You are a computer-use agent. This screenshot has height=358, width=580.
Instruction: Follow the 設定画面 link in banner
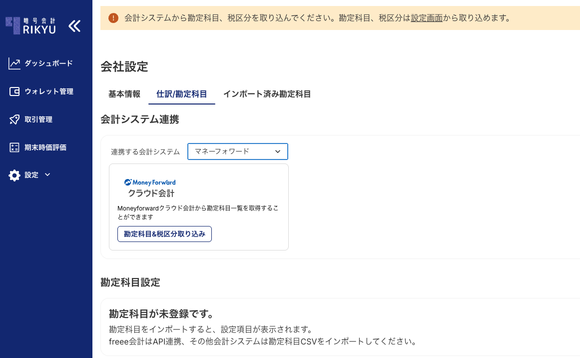click(427, 18)
